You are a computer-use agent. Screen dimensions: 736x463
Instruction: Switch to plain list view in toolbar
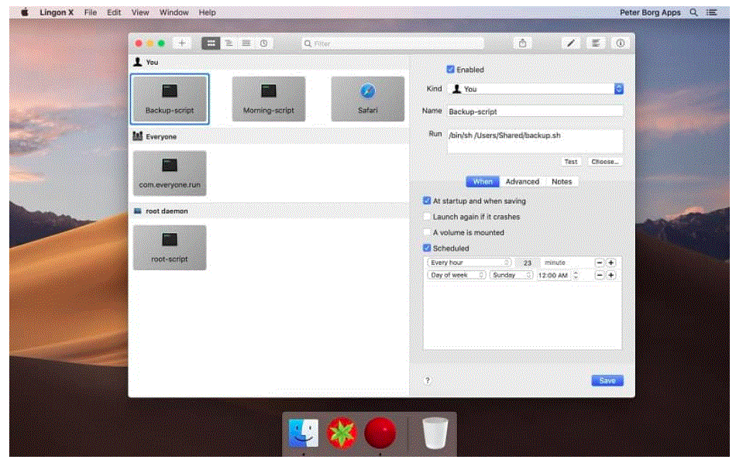click(246, 43)
